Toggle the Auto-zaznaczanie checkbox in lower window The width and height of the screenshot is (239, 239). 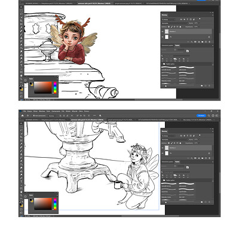[33, 115]
